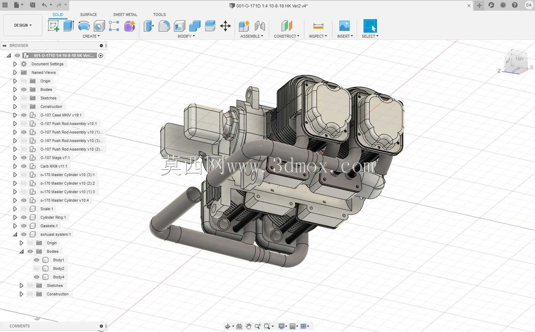Open the INSPECT menu
535x332 pixels.
[318, 36]
